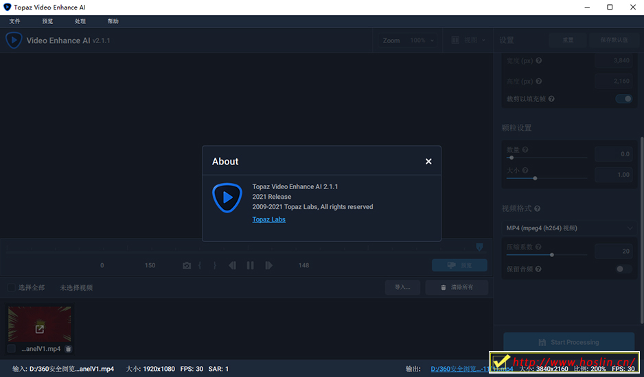Screen dimensions: 644x377
Task: Click the timeline end frame value 150
Action: [150, 265]
